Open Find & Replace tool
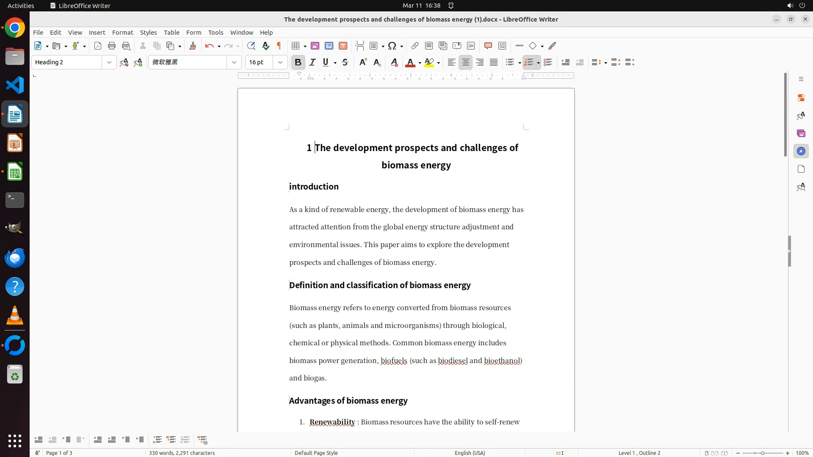 [251, 46]
